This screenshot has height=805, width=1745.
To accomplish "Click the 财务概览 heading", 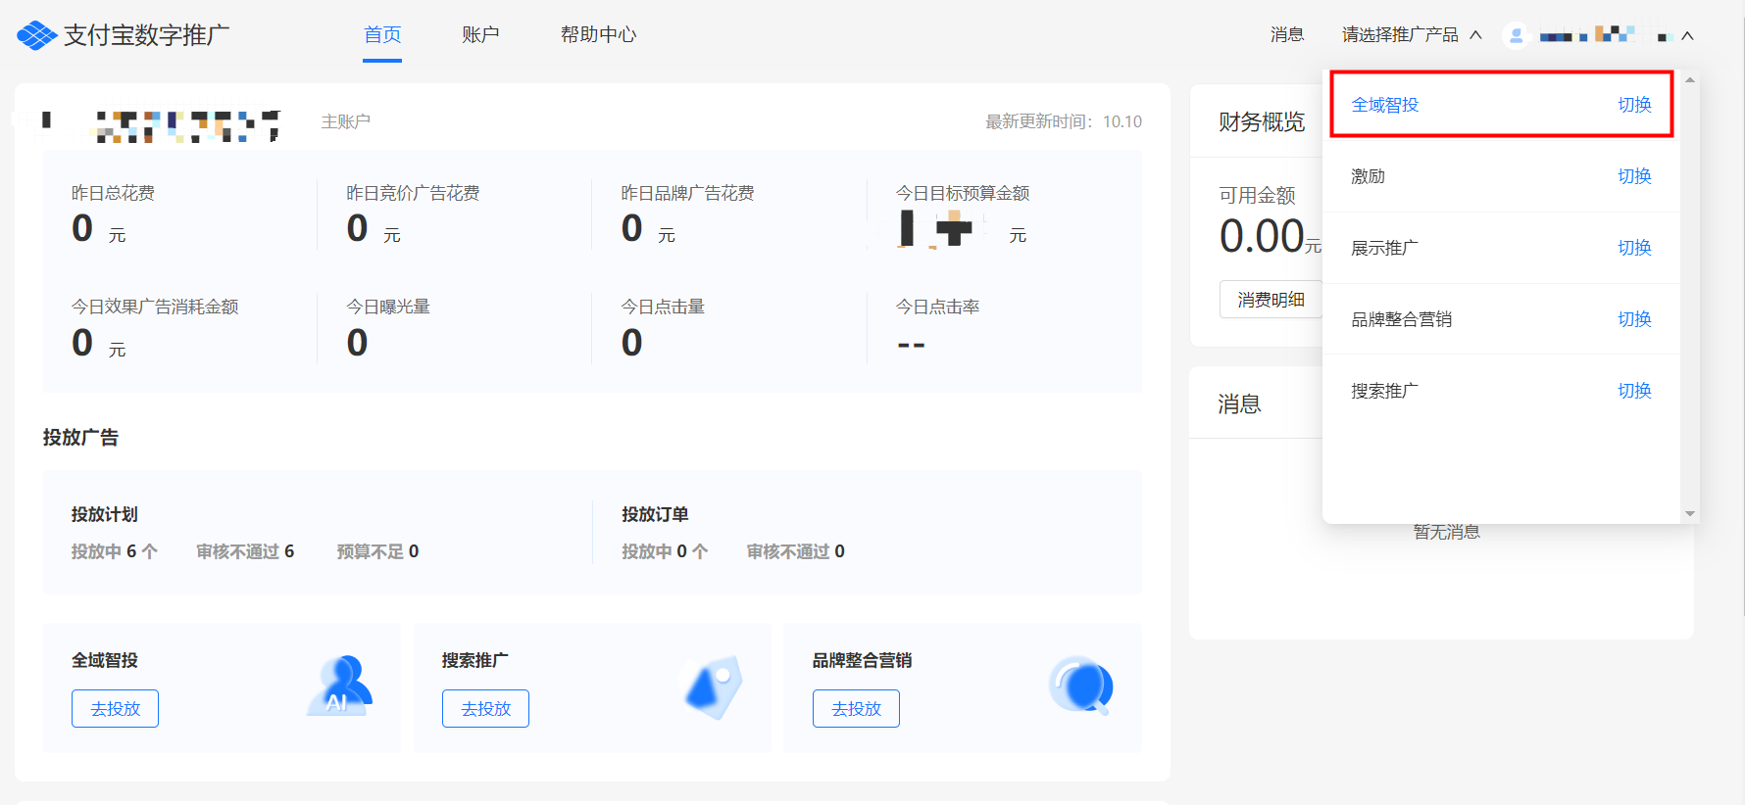I will click(1262, 121).
